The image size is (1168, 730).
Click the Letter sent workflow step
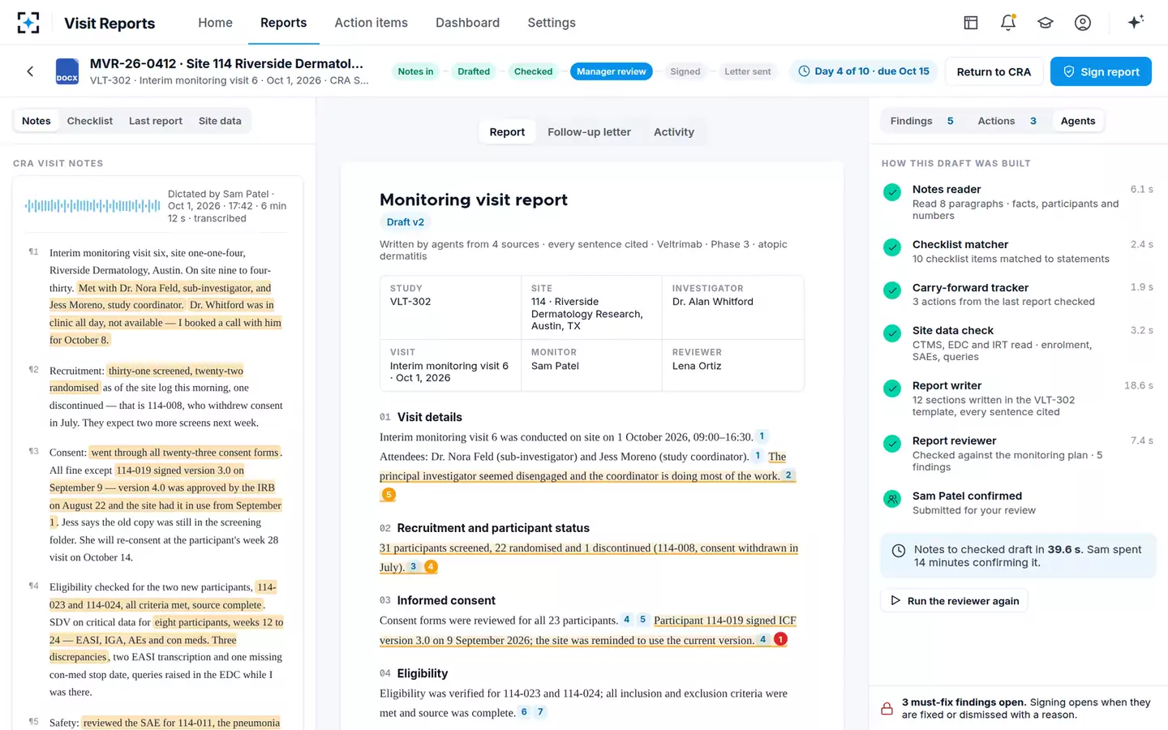(747, 71)
